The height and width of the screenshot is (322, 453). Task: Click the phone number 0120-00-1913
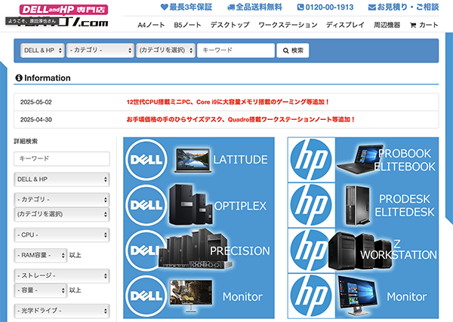click(x=329, y=8)
